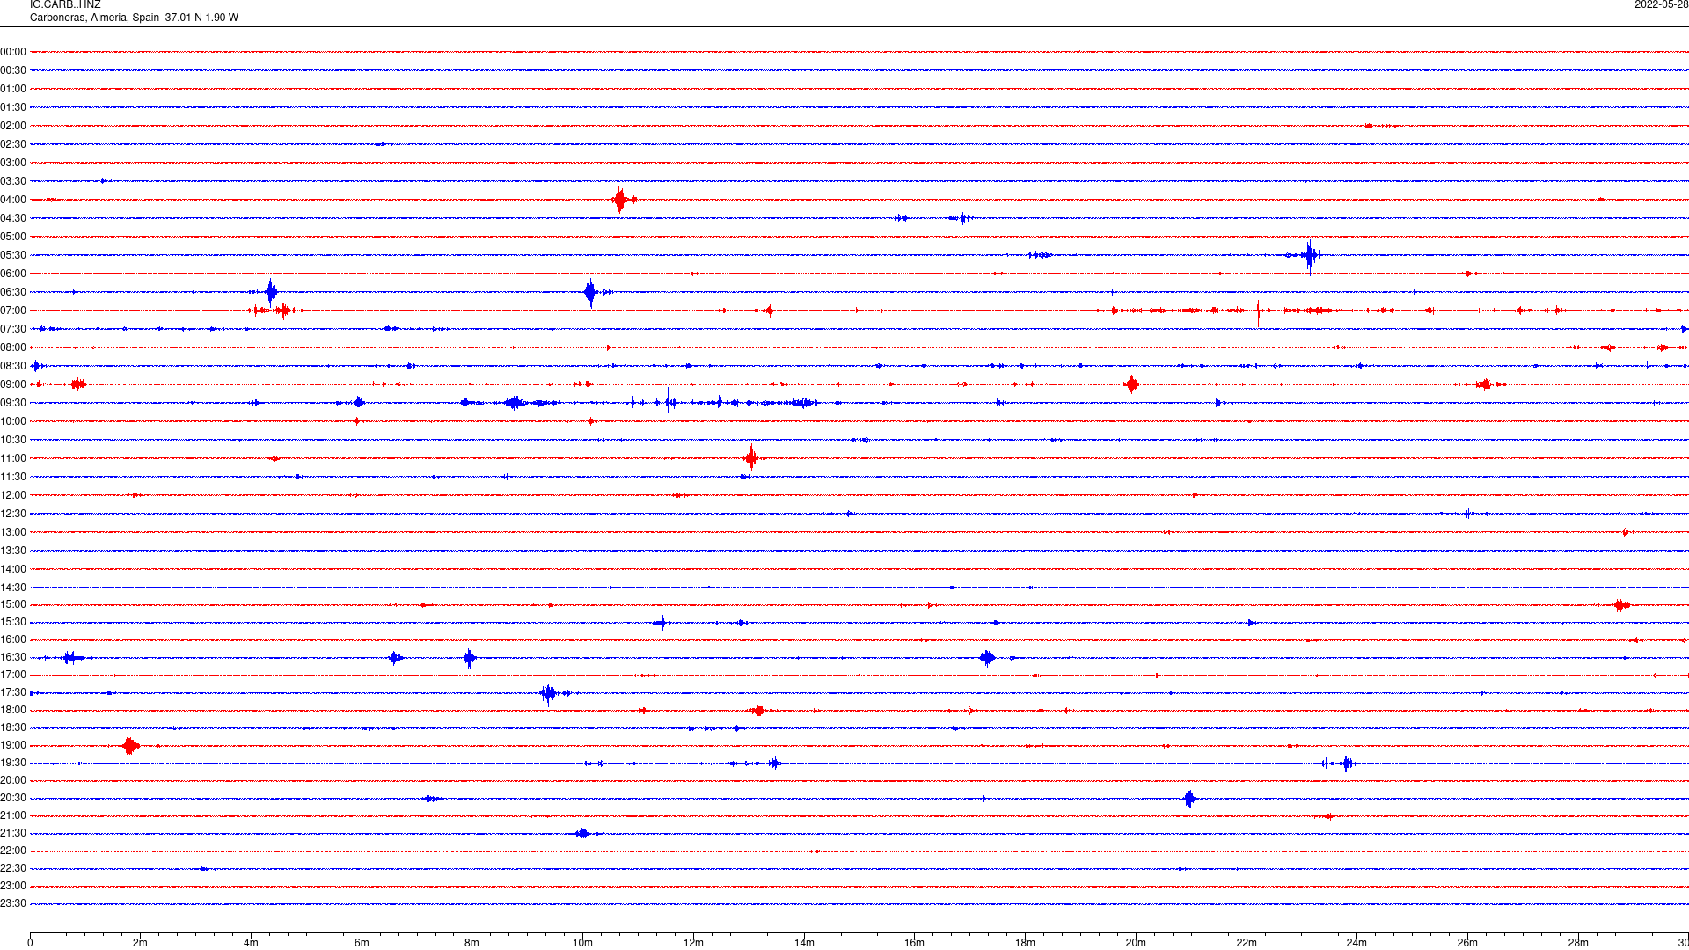Image resolution: width=1689 pixels, height=950 pixels.
Task: Click the big blue spike on 05:30 trace
Action: click(1310, 255)
